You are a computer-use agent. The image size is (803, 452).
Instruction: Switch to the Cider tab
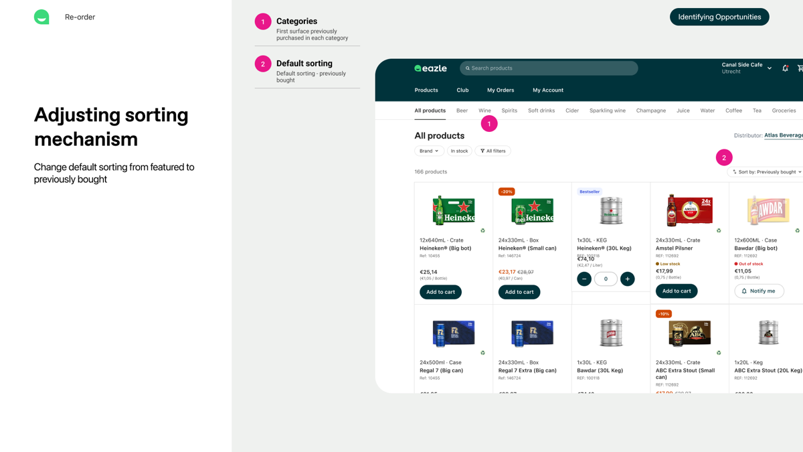coord(572,110)
